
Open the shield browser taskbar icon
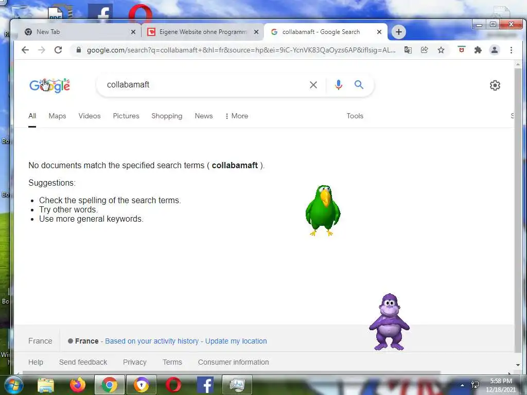[x=142, y=385]
